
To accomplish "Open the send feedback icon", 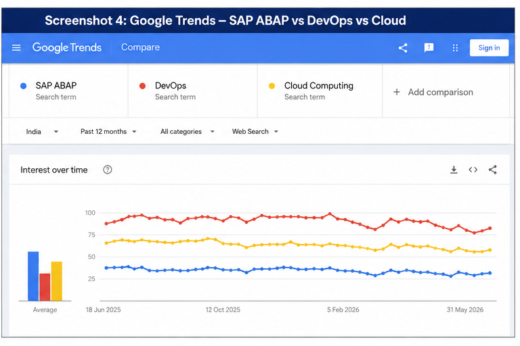I will pyautogui.click(x=429, y=48).
